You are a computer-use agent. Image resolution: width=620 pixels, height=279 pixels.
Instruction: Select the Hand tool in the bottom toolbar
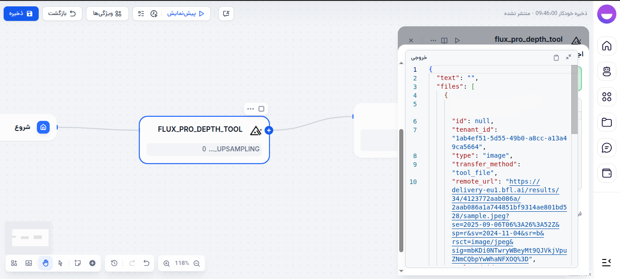(x=45, y=263)
